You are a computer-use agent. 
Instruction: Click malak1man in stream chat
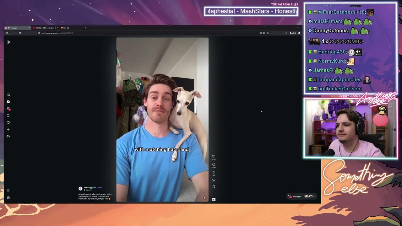(x=327, y=22)
